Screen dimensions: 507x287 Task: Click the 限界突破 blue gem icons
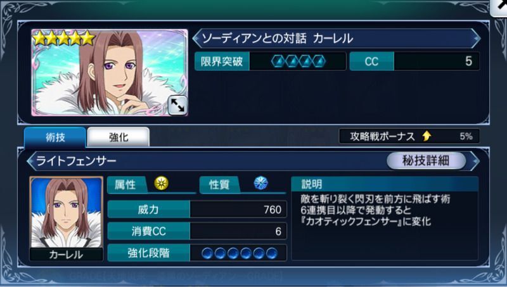click(298, 61)
